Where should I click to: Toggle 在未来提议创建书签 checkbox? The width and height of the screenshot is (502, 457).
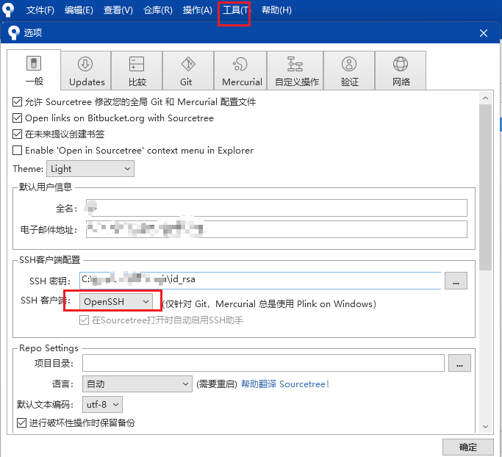18,134
